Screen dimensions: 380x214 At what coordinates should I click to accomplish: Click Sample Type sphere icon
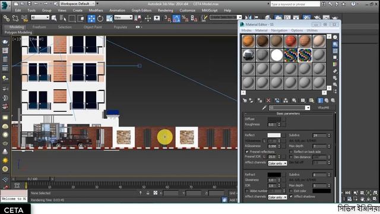(335, 37)
